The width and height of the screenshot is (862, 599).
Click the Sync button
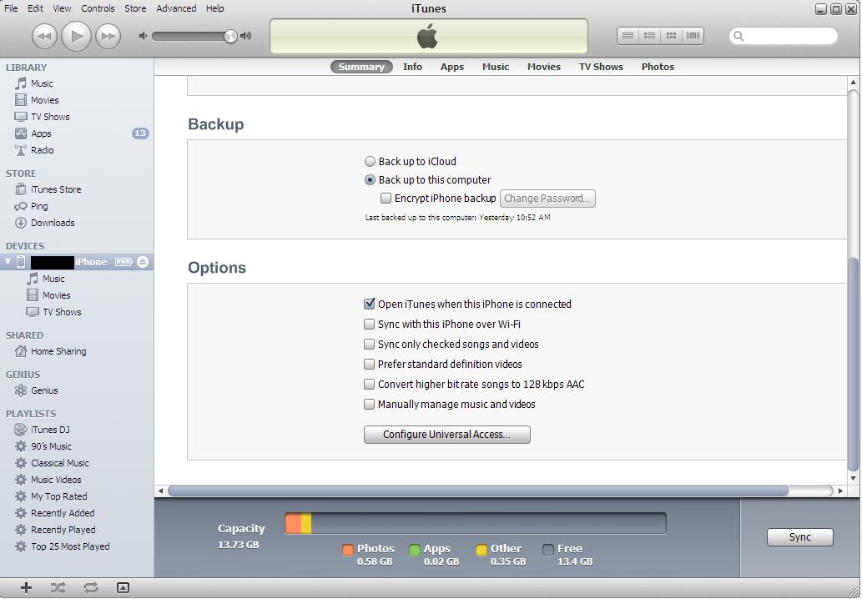[x=799, y=536]
